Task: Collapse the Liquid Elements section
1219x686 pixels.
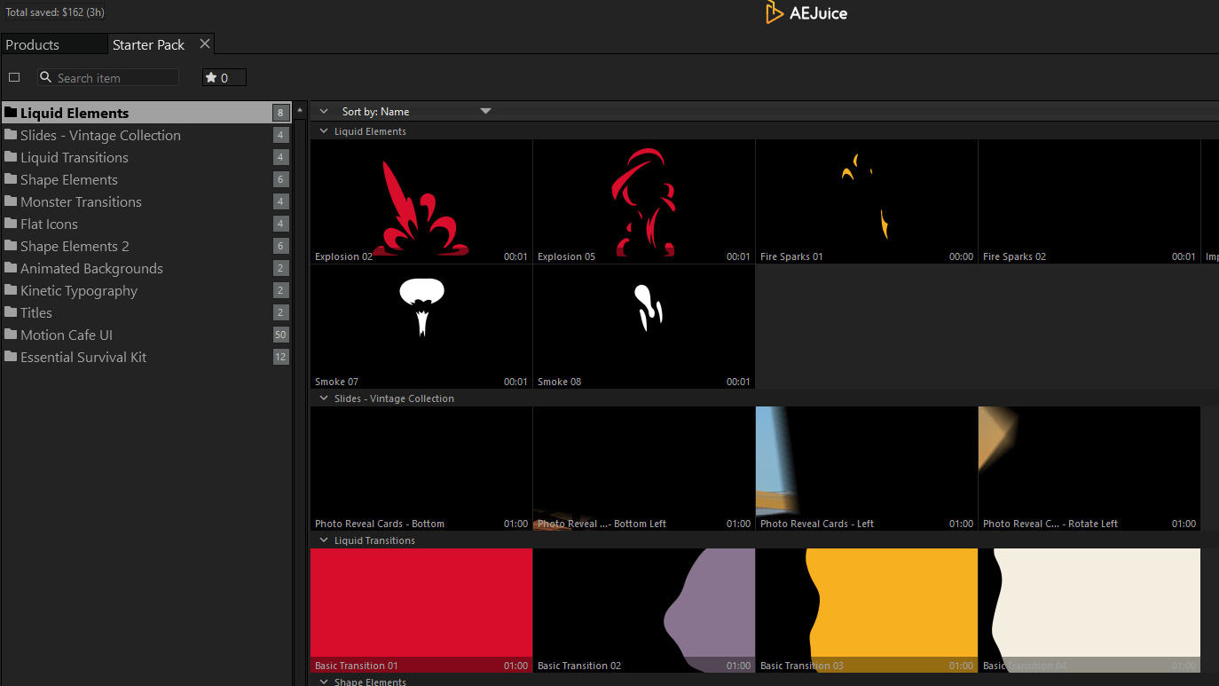Action: pyautogui.click(x=324, y=131)
